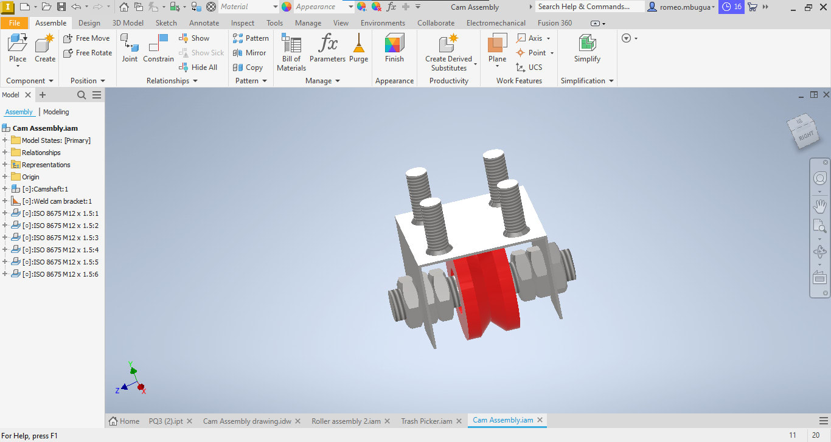Screen dimensions: 831x442
Task: Open the File menu
Action: pos(15,22)
